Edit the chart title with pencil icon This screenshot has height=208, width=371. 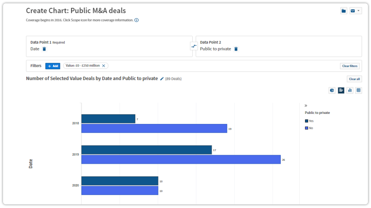162,79
